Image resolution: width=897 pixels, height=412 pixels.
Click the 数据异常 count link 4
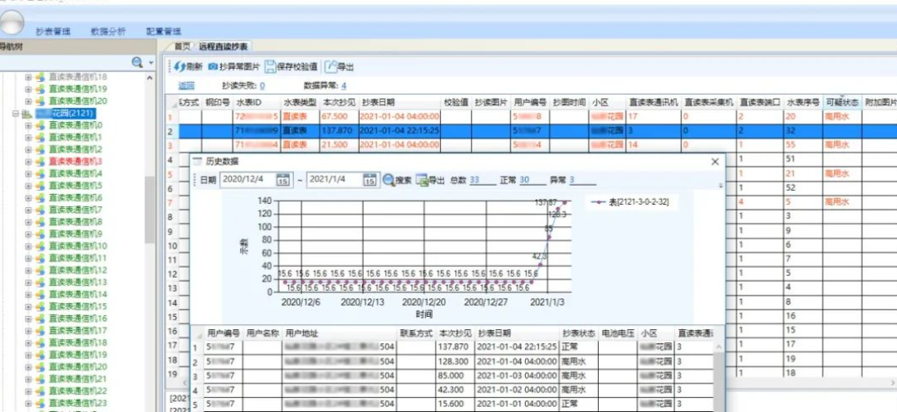click(344, 85)
